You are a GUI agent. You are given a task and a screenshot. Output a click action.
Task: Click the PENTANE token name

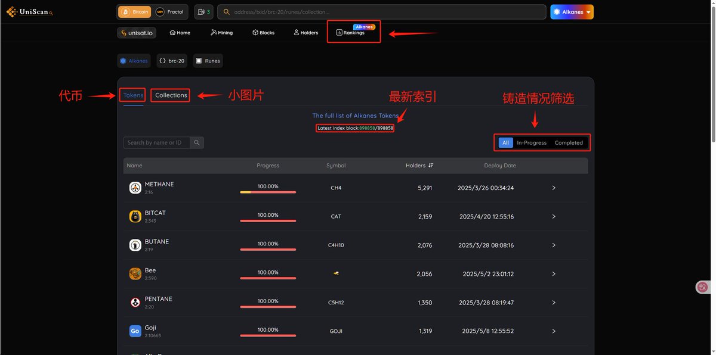[158, 298]
